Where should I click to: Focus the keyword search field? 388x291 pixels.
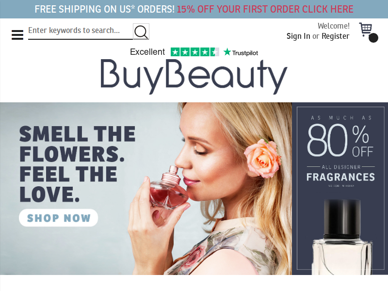pyautogui.click(x=80, y=32)
